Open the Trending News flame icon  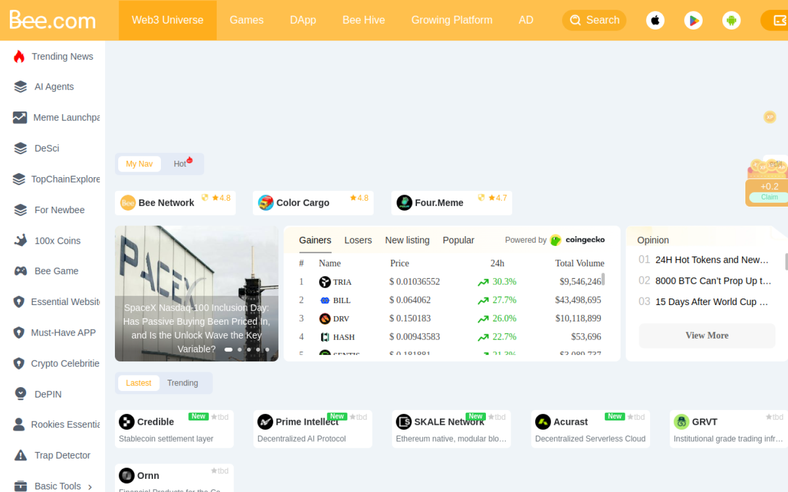[x=19, y=56]
